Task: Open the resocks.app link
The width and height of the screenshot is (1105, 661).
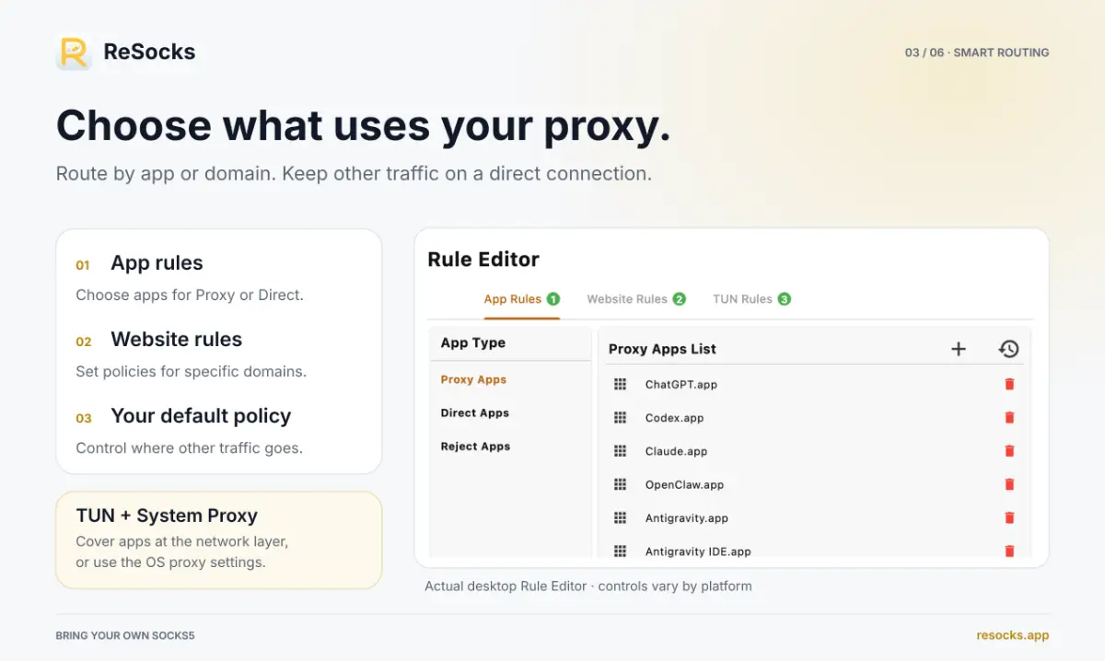Action: point(1013,635)
